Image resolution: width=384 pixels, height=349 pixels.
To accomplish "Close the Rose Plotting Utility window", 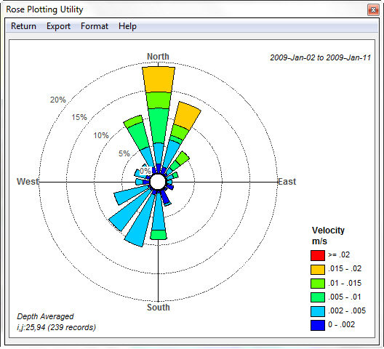I will coord(373,9).
